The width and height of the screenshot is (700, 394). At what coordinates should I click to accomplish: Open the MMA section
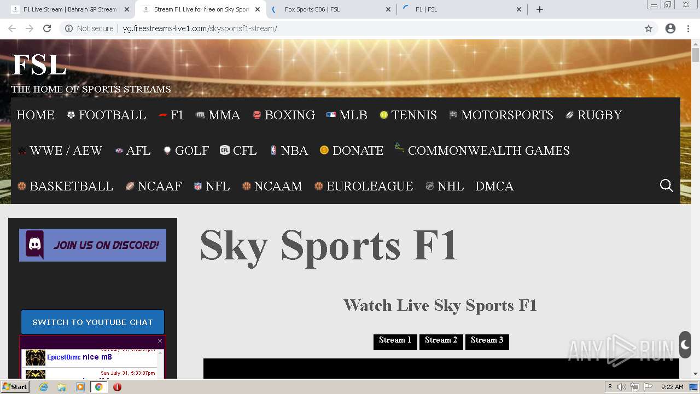click(218, 115)
